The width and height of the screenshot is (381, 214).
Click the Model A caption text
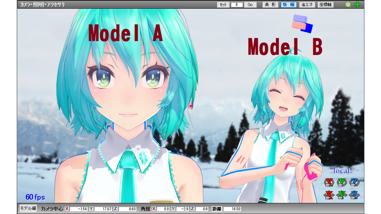click(125, 33)
